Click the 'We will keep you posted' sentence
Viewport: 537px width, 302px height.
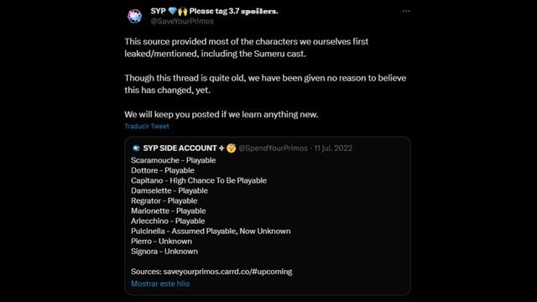pyautogui.click(x=222, y=114)
